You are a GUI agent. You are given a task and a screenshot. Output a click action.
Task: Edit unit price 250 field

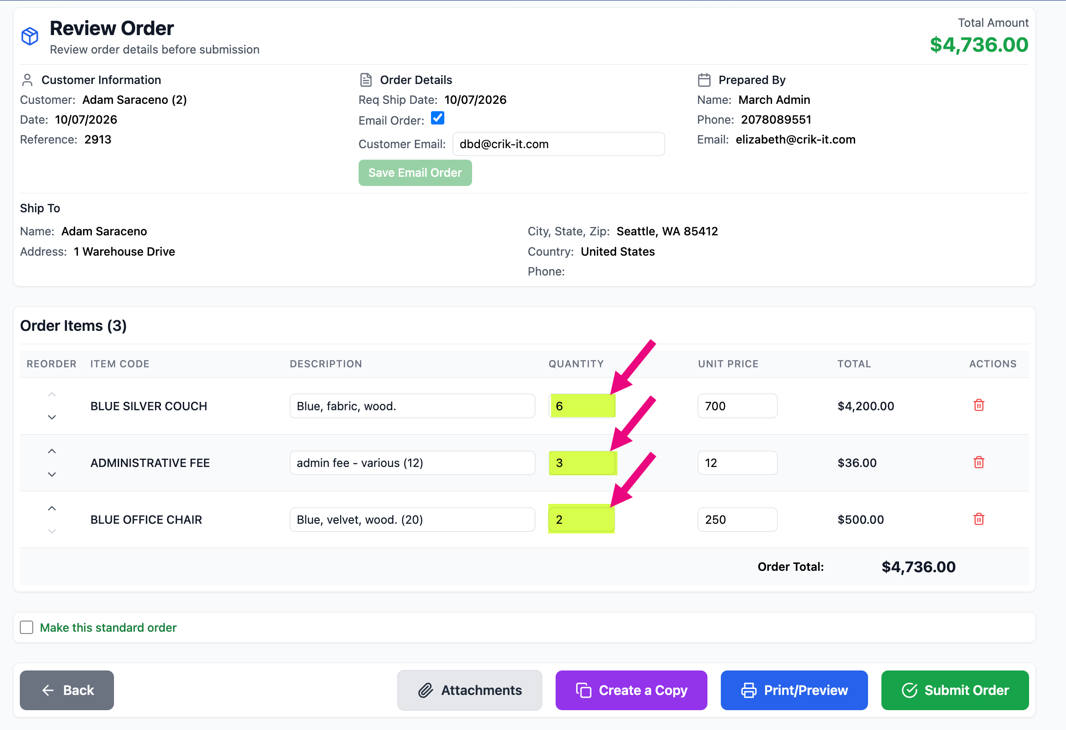point(737,520)
